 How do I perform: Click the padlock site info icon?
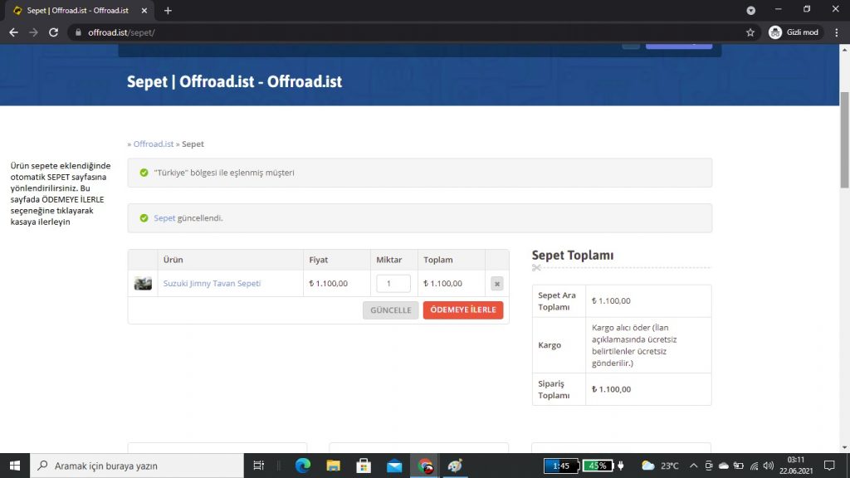click(x=78, y=32)
